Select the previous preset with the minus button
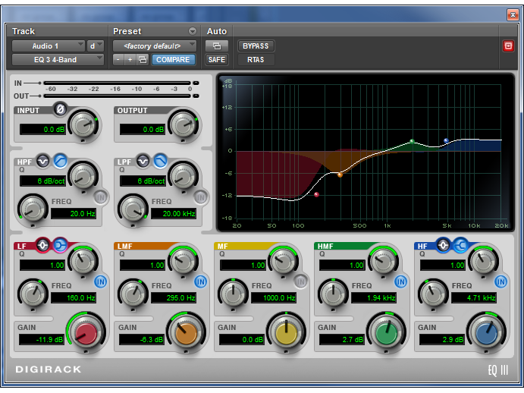 pyautogui.click(x=118, y=60)
